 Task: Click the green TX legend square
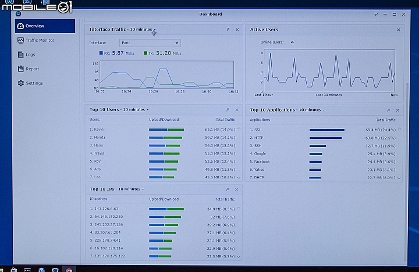click(145, 53)
